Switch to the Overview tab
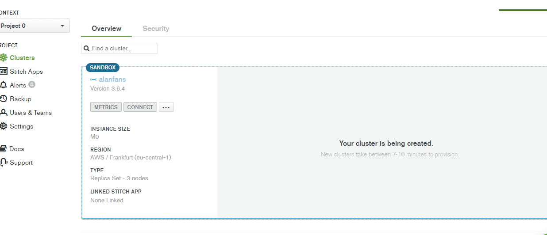The width and height of the screenshot is (547, 235). (106, 29)
